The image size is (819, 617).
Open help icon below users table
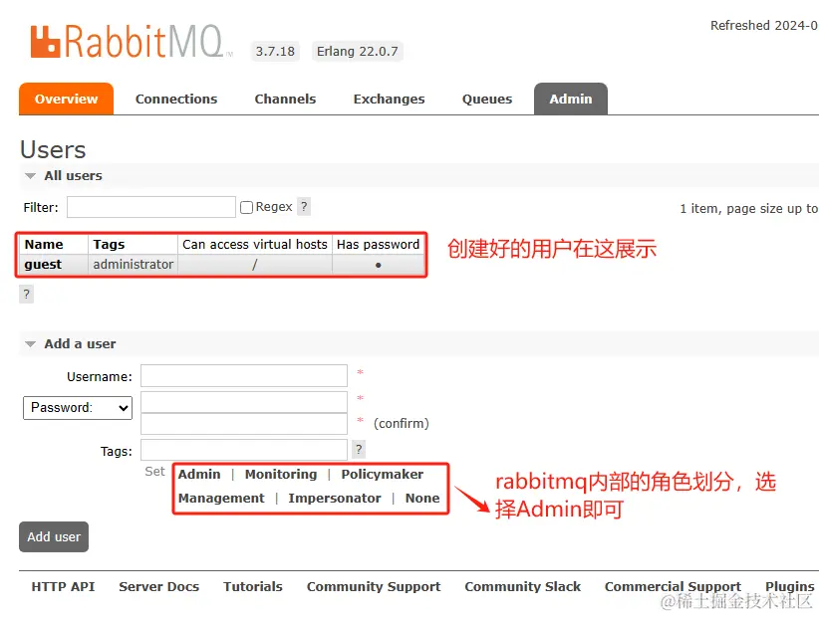[26, 295]
